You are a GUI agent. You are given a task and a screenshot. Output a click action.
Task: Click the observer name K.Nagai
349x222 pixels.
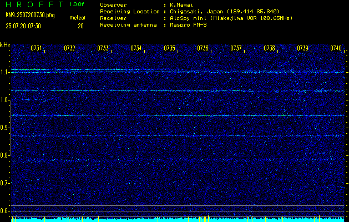tap(180, 5)
